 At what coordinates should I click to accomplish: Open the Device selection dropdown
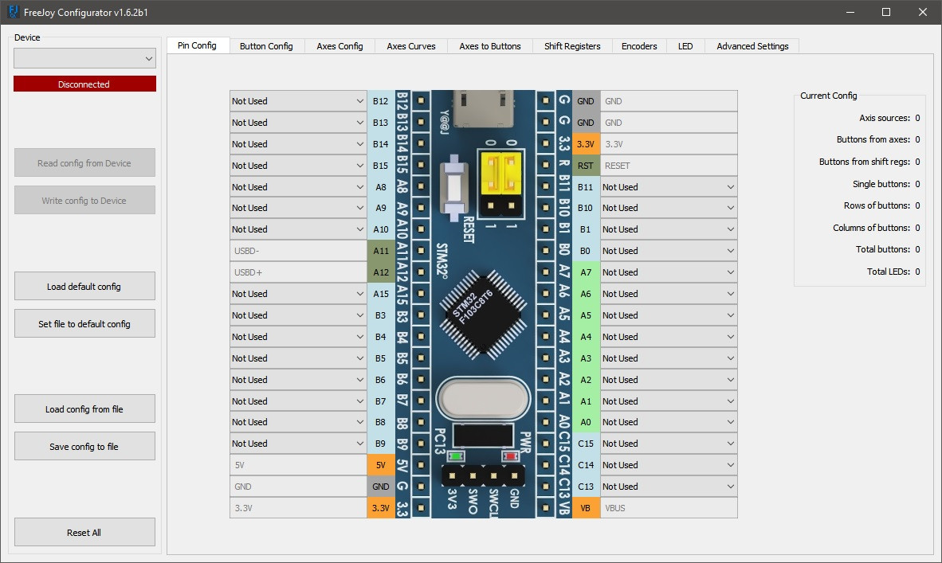point(84,58)
